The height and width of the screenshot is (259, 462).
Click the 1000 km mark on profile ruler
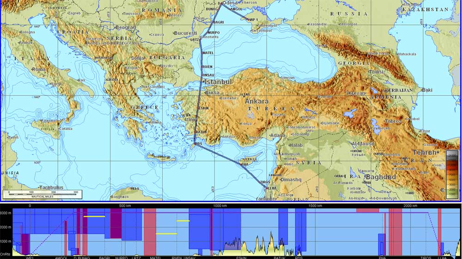(220, 205)
